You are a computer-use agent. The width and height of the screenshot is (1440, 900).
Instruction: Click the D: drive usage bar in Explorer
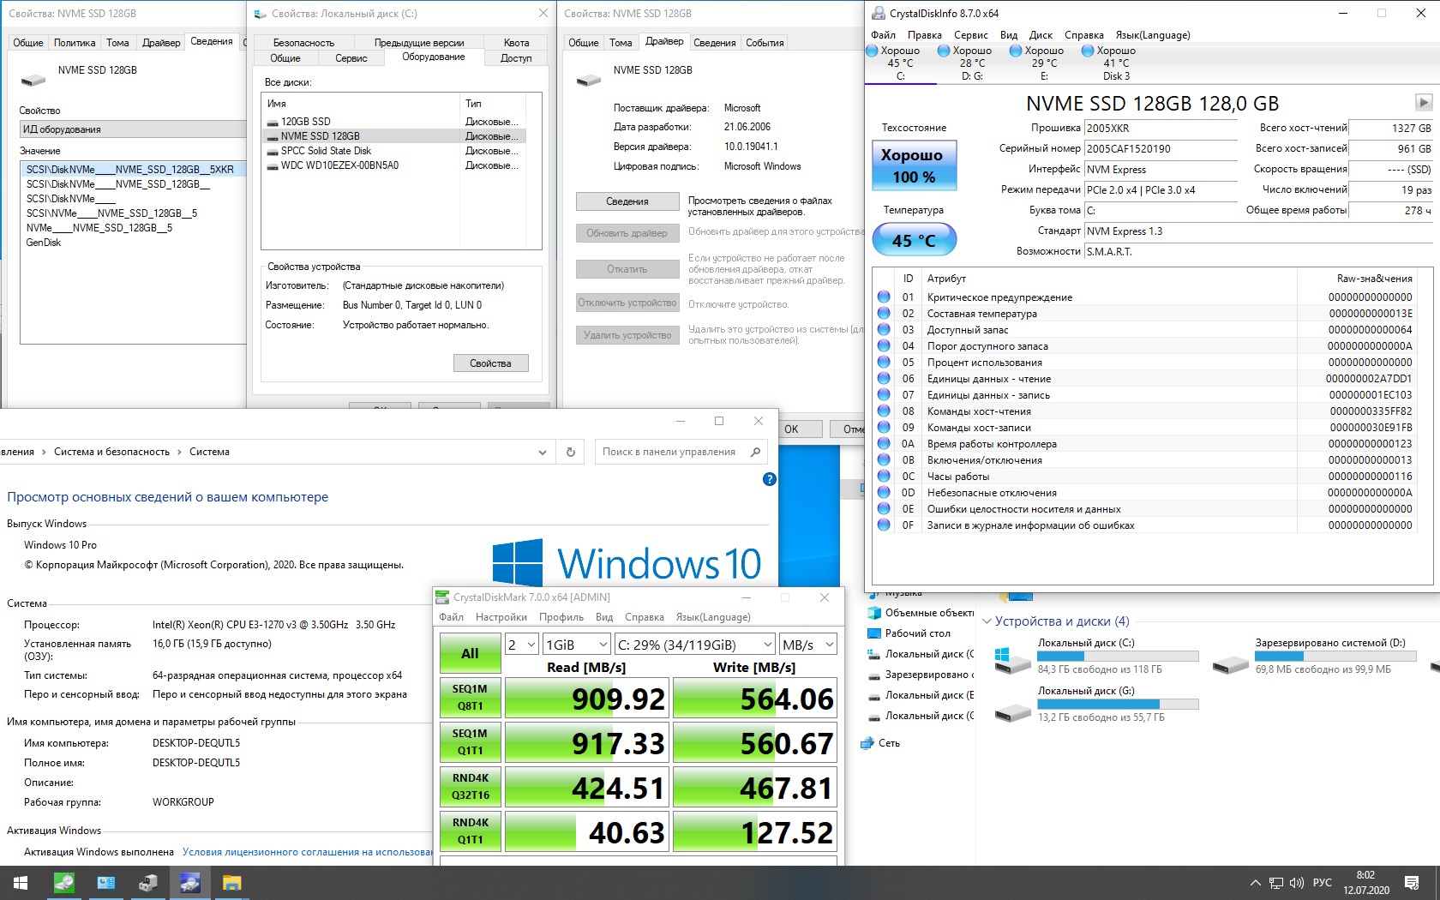[1335, 657]
